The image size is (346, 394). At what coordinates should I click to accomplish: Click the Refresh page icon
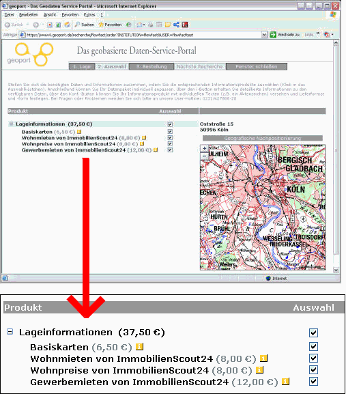click(x=58, y=25)
